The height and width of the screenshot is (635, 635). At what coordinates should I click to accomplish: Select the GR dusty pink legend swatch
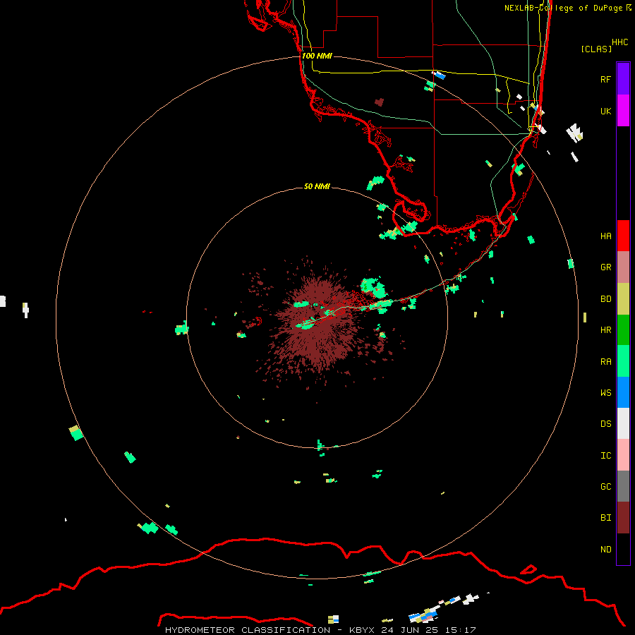(623, 267)
